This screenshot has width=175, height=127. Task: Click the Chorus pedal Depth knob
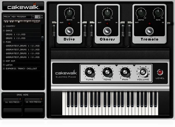[107, 13]
